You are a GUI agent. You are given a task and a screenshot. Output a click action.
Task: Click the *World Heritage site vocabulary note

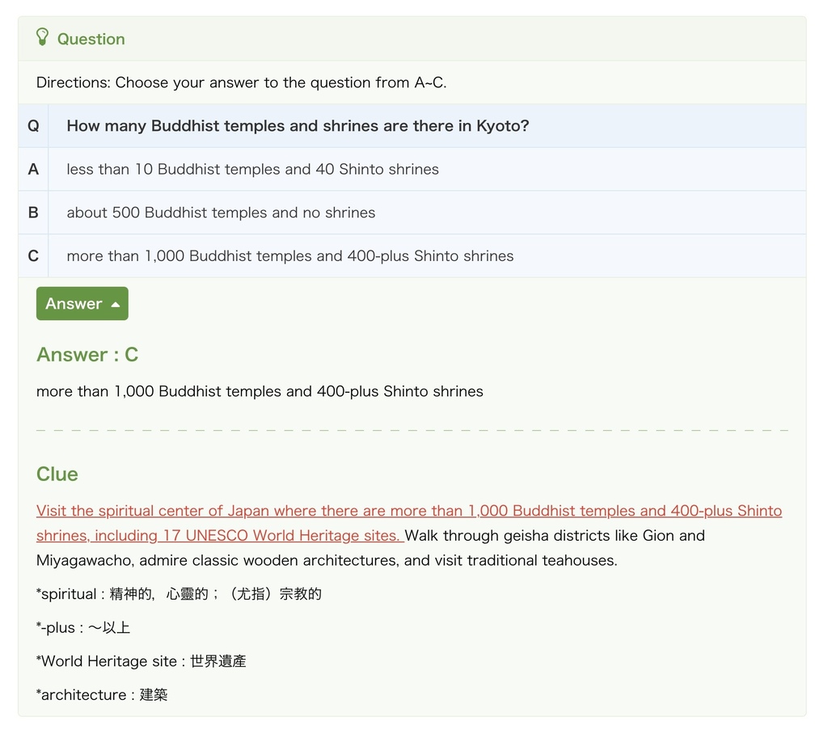tap(142, 661)
